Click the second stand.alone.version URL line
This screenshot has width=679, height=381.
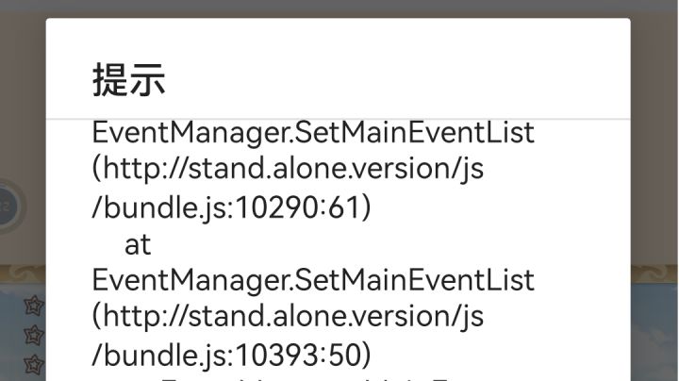click(288, 317)
